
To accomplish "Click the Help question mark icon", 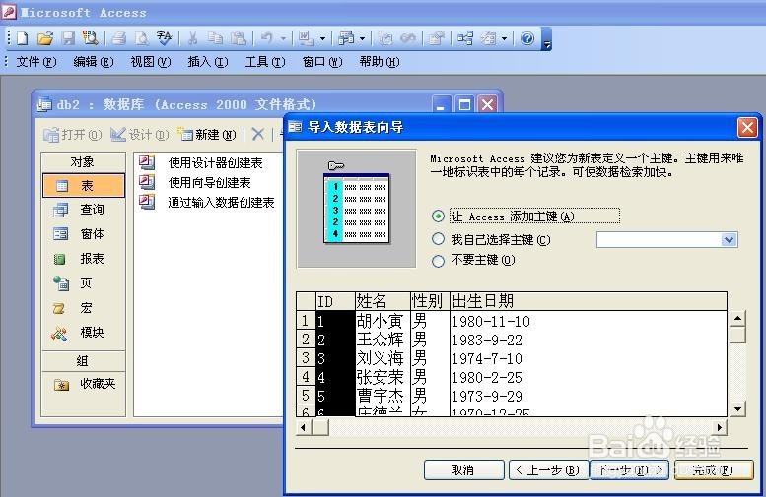I will point(527,38).
